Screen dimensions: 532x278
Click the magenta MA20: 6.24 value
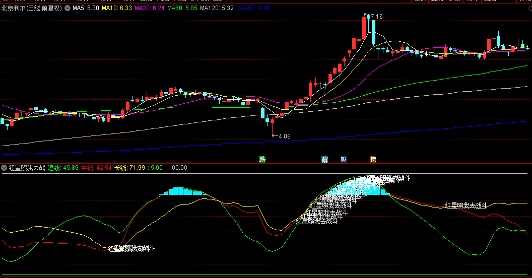(150, 8)
